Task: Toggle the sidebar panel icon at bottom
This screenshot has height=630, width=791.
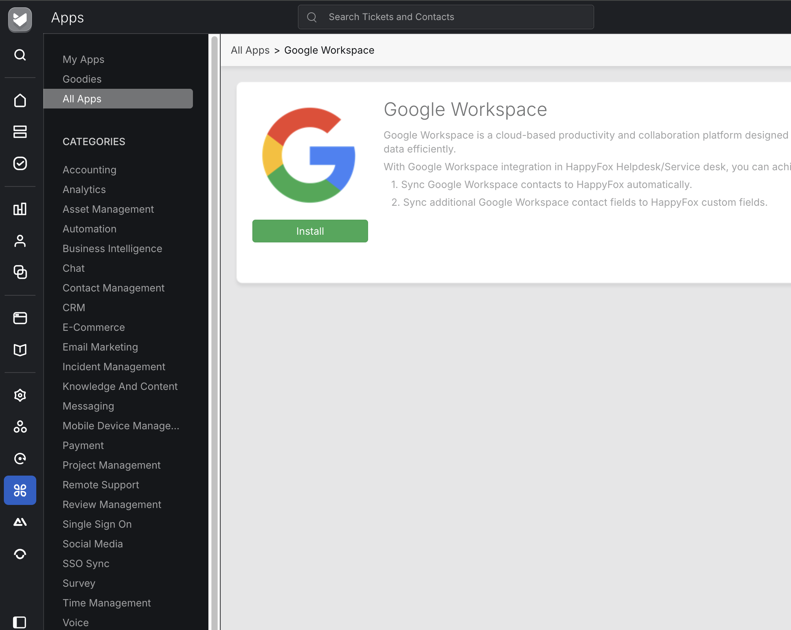Action: click(20, 622)
